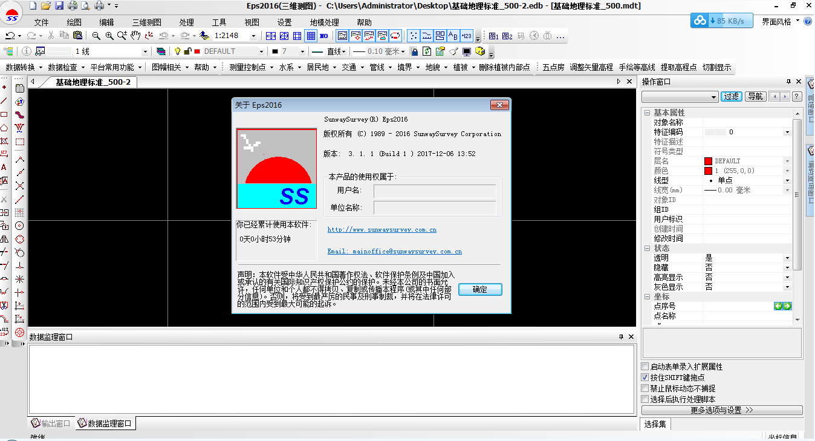The image size is (815, 441).
Task: Click the red 颜色 swatch in properties
Action: (x=708, y=171)
